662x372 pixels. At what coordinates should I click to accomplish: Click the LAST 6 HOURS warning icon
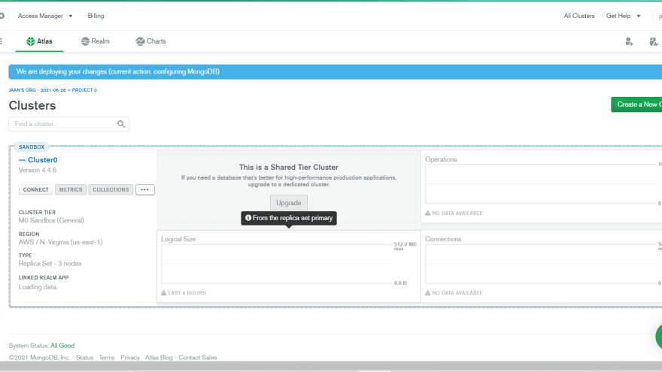click(164, 292)
